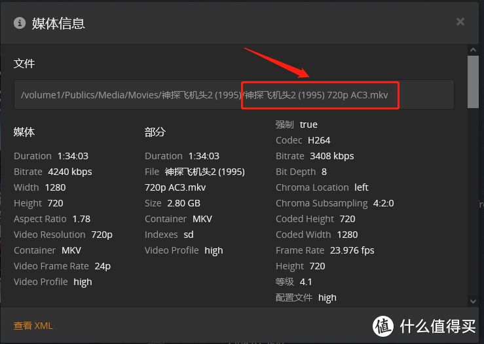
Task: Close the 媒体信息 dialog
Action: pos(460,22)
